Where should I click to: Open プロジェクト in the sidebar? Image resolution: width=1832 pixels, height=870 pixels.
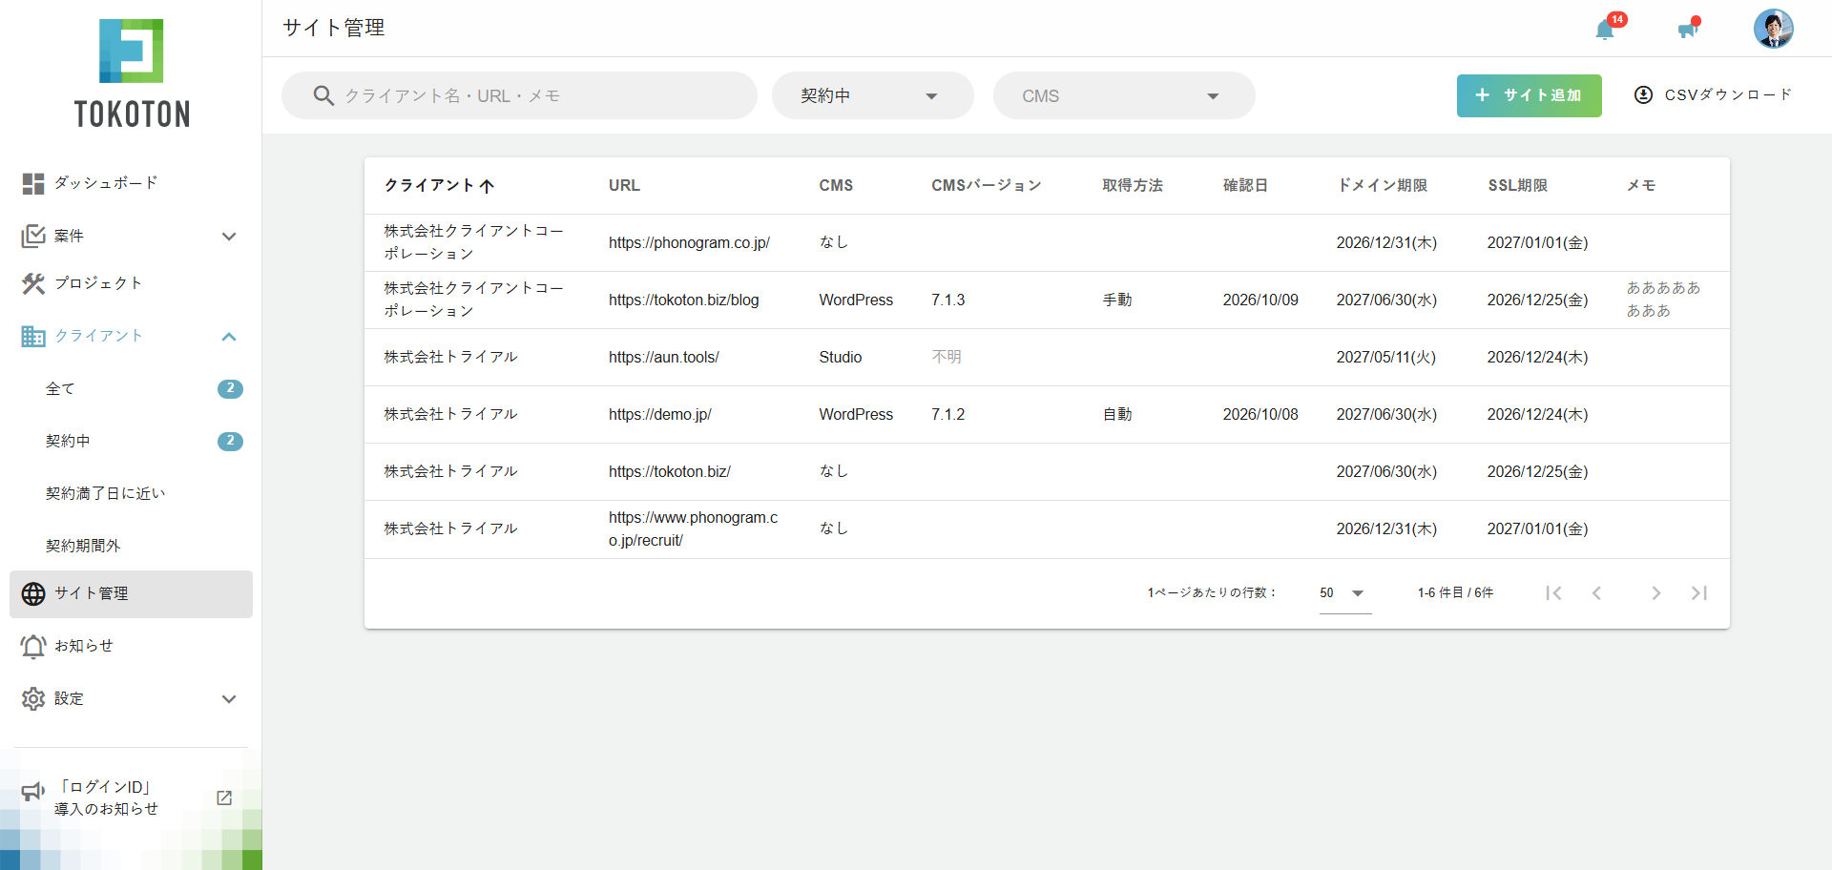point(131,283)
